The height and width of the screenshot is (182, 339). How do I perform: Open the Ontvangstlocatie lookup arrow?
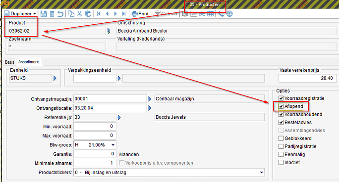[x=150, y=108]
